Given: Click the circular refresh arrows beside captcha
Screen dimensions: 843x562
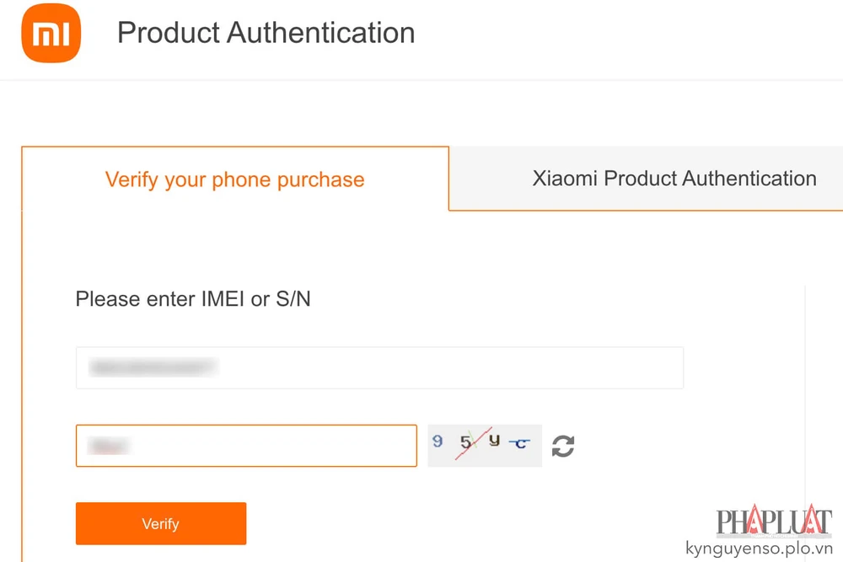Looking at the screenshot, I should click(562, 446).
